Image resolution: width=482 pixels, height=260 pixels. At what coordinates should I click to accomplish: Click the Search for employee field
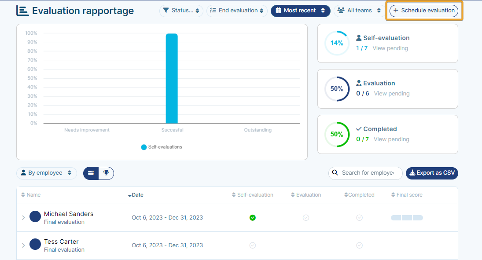pyautogui.click(x=365, y=173)
